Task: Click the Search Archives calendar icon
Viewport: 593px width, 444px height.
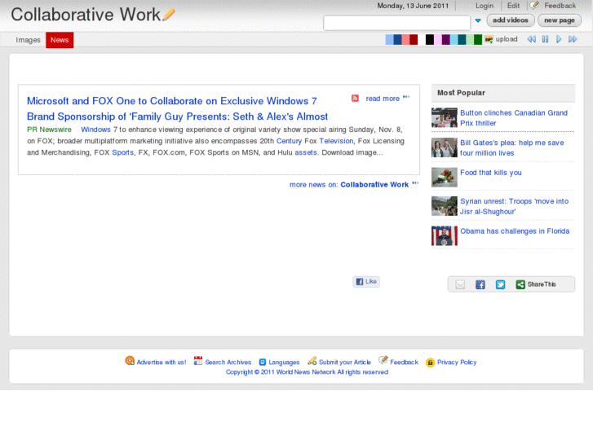Action: click(x=197, y=360)
